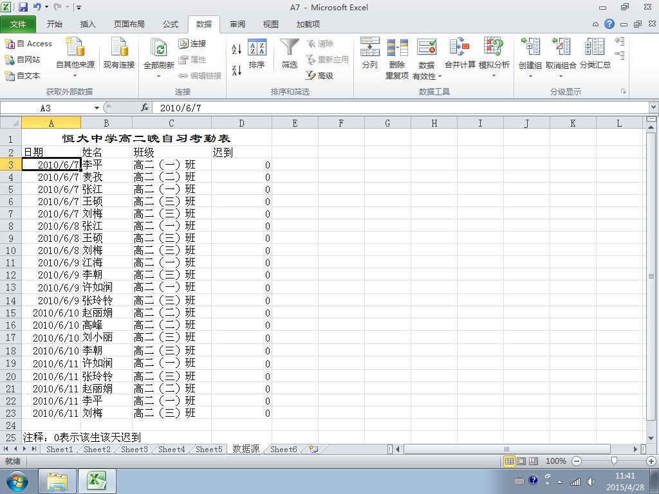Customize Quick Access Toolbar dropdown

(79, 7)
